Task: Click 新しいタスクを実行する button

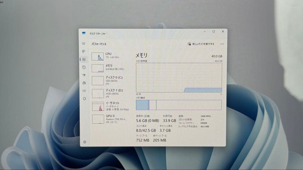Action: point(201,44)
